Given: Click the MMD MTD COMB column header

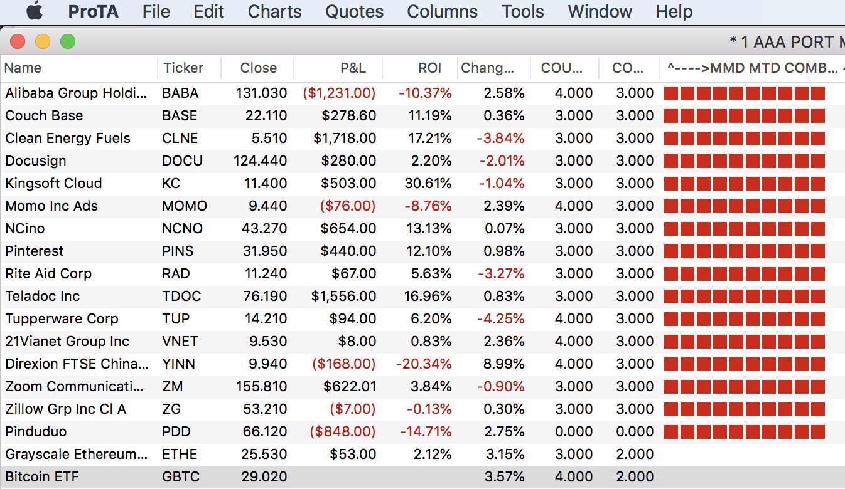Looking at the screenshot, I should [752, 68].
